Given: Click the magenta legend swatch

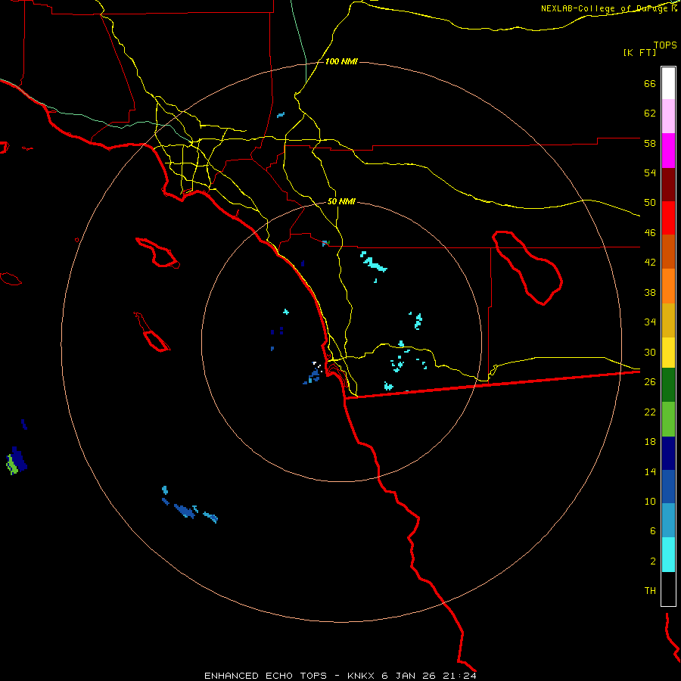Looking at the screenshot, I should [668, 151].
